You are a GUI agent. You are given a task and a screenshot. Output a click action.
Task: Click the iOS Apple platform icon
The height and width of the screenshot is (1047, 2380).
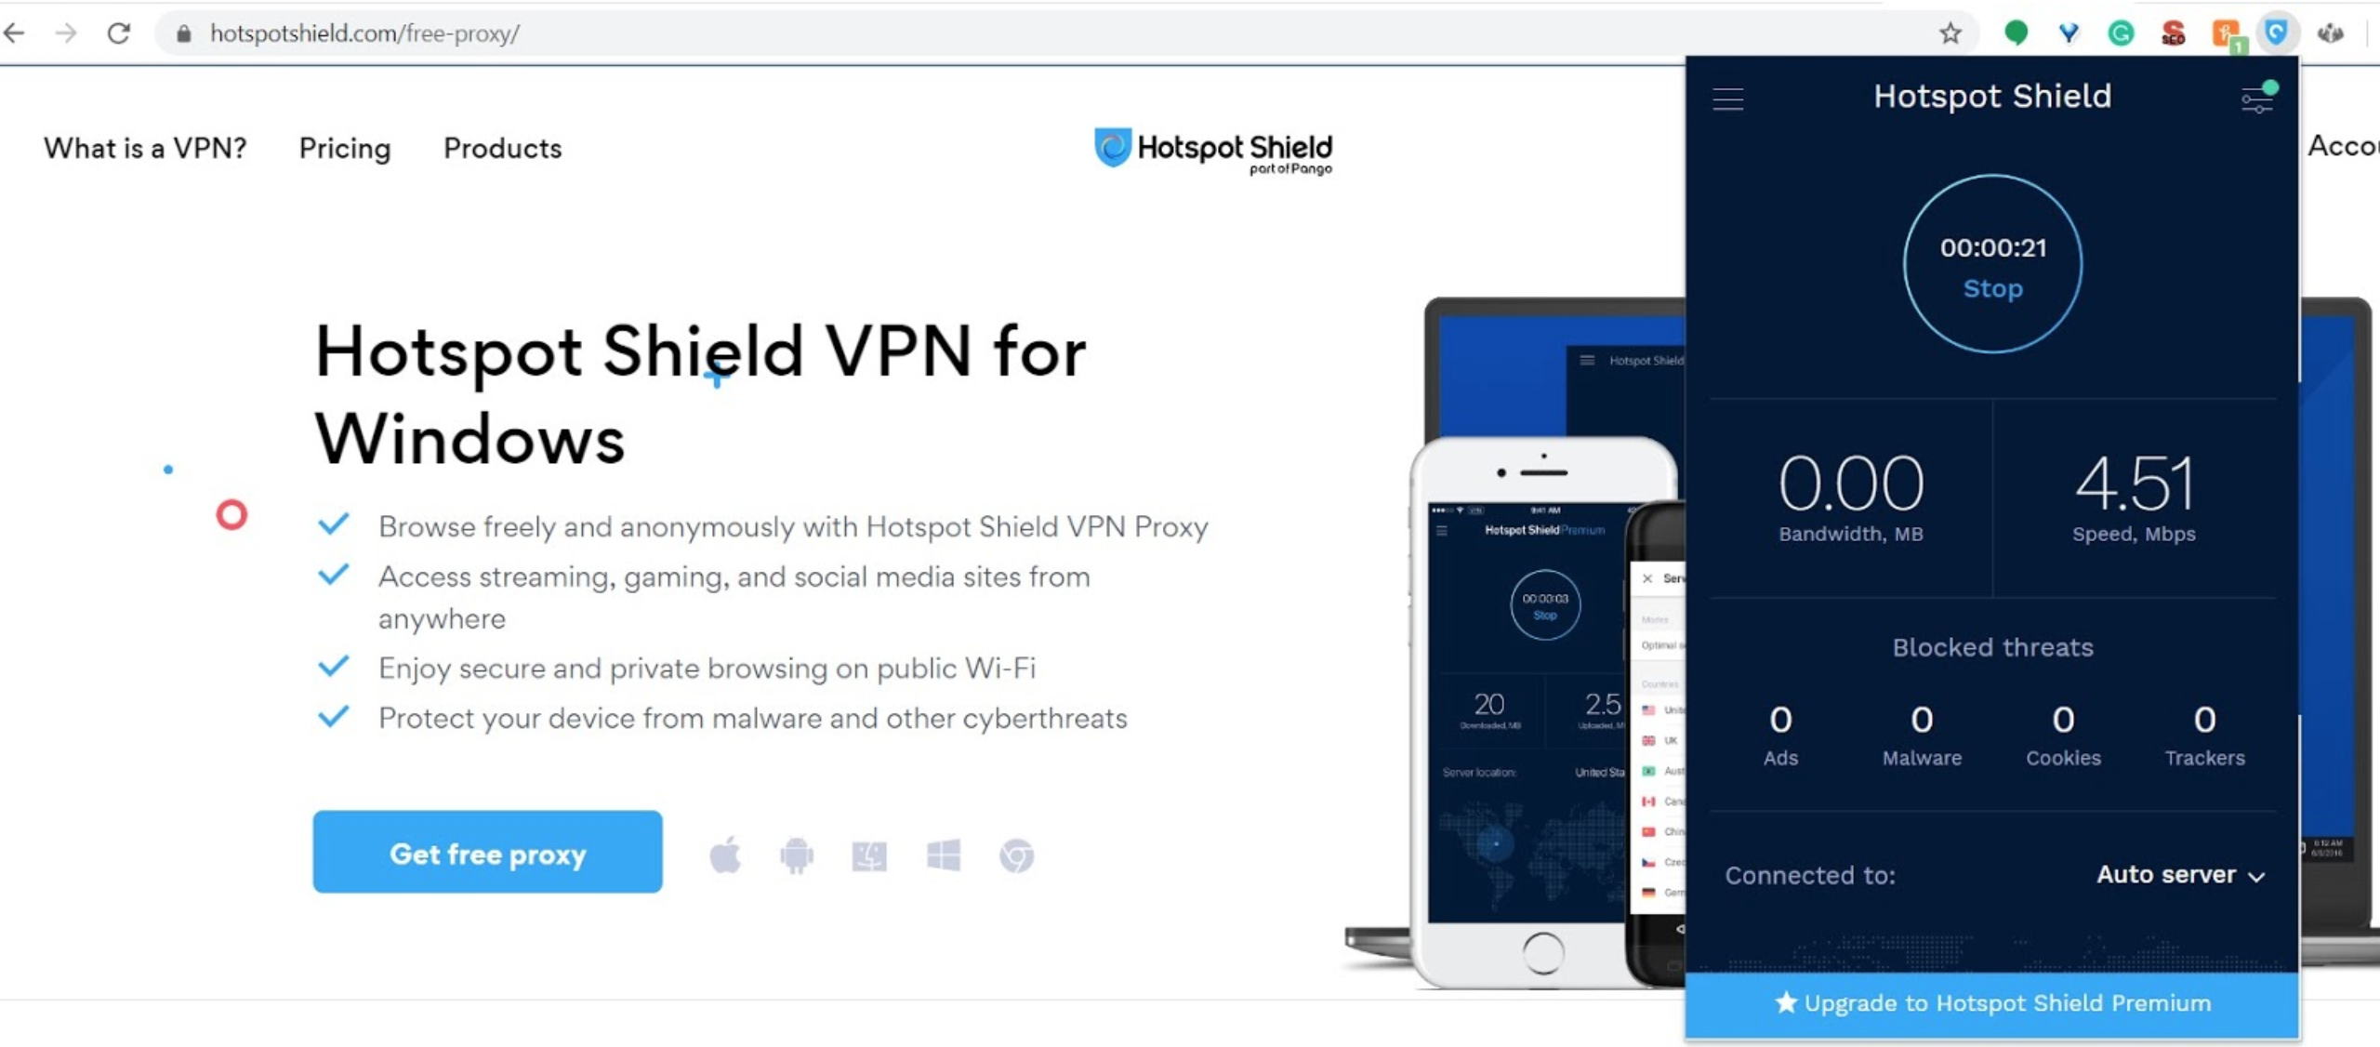[725, 855]
